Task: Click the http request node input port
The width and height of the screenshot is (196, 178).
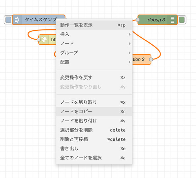Action: pyautogui.click(x=39, y=40)
